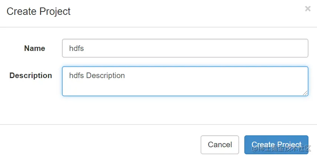The width and height of the screenshot is (317, 158).
Task: Click the Create Project dialog title
Action: [39, 12]
